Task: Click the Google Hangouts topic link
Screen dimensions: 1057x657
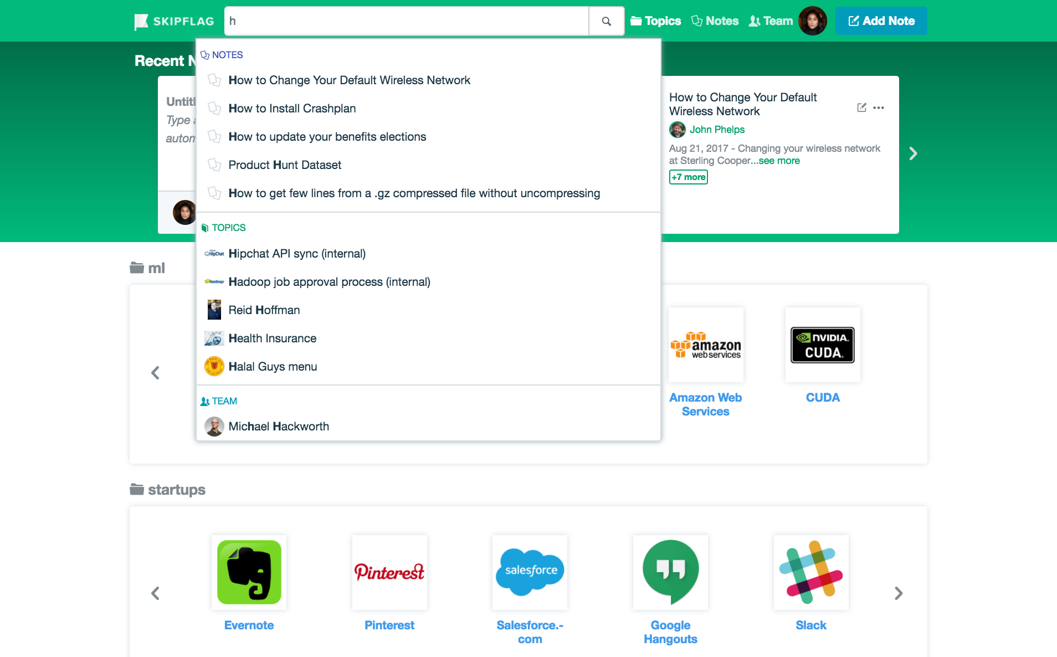Action: [x=670, y=632]
